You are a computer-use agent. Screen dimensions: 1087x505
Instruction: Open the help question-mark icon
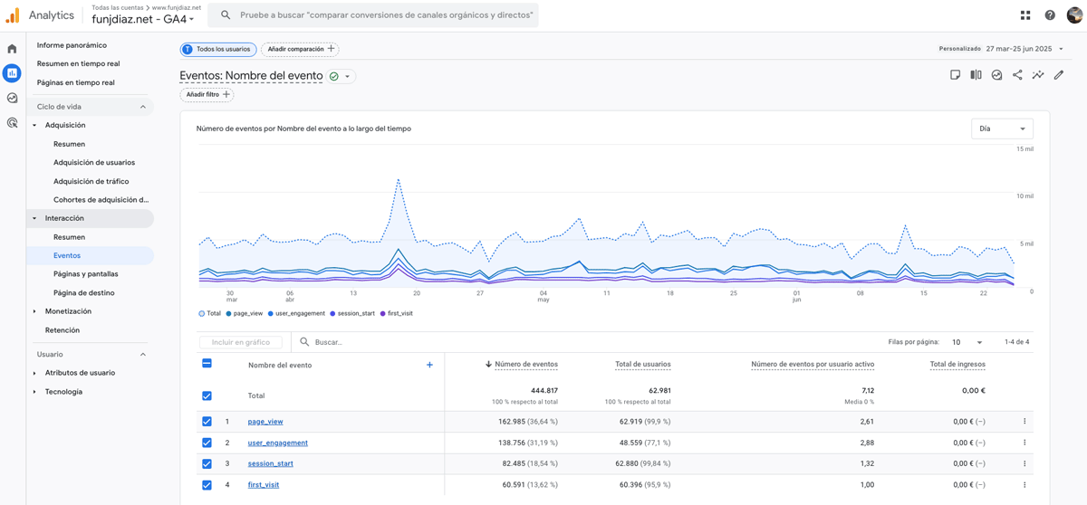click(x=1050, y=15)
